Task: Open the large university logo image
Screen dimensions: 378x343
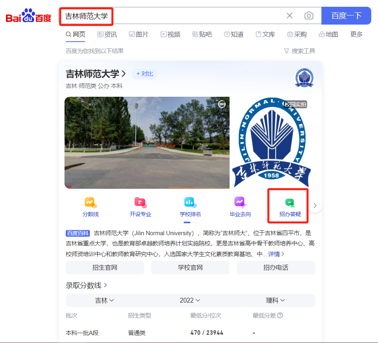Action: [x=272, y=142]
